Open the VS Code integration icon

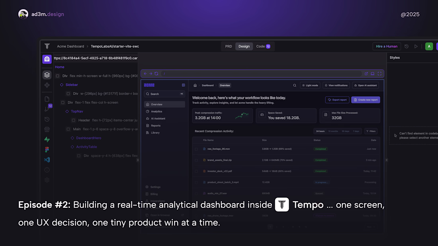[x=47, y=160]
